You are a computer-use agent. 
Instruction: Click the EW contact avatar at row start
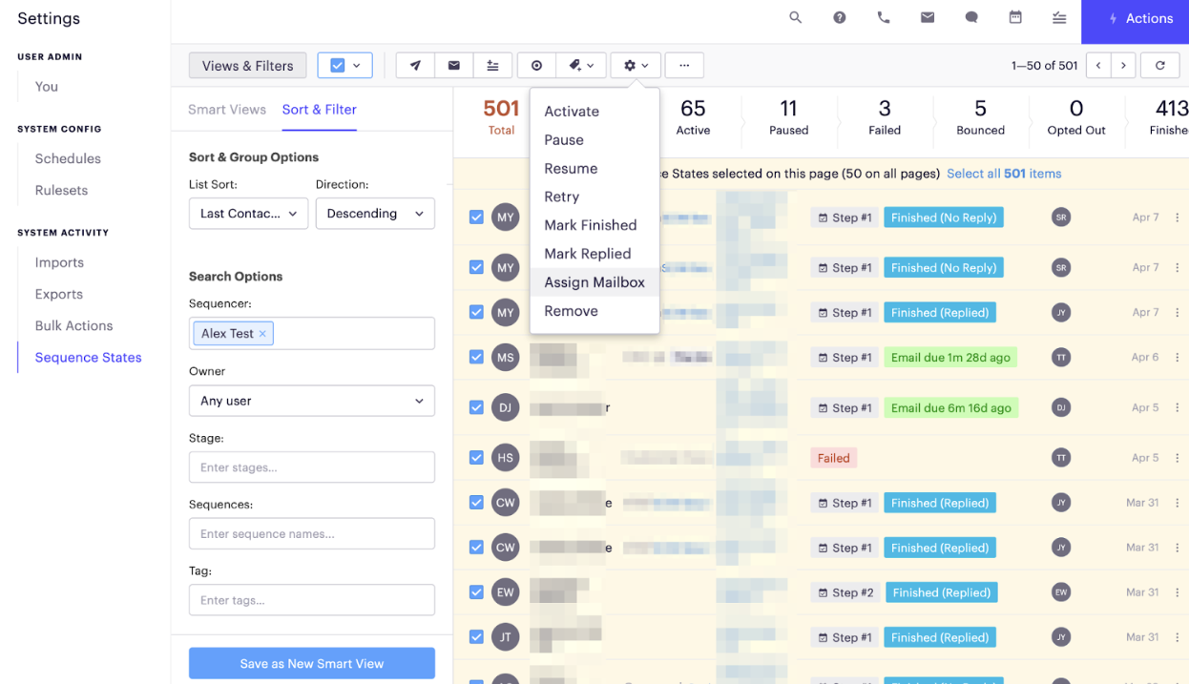[x=506, y=592]
